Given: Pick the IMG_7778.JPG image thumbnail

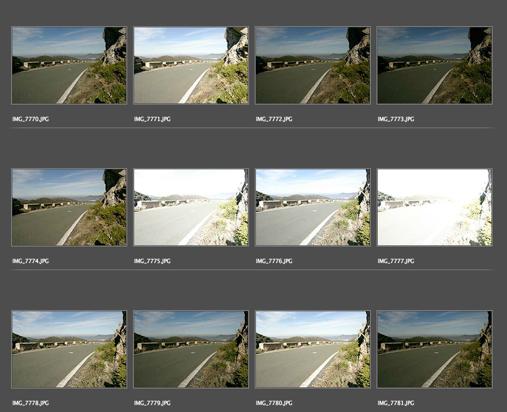Looking at the screenshot, I should click(x=69, y=349).
